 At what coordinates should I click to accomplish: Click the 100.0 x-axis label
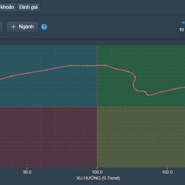click(x=97, y=172)
